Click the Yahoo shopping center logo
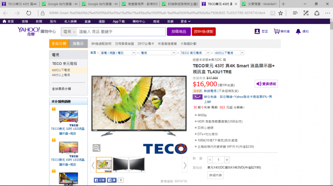The height and width of the screenshot is (186, 333). point(37,31)
